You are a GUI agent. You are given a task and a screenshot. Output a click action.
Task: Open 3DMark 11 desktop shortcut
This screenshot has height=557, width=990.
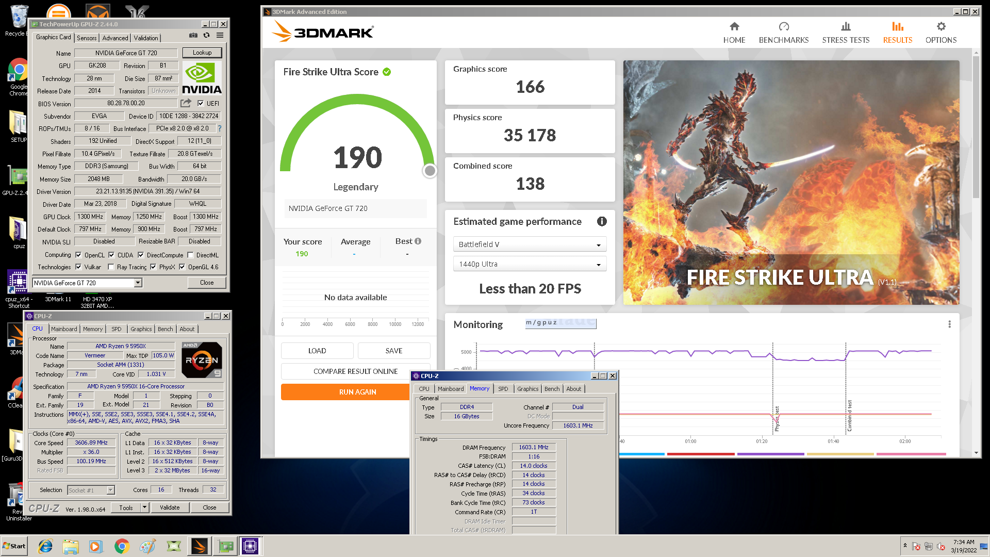58,299
